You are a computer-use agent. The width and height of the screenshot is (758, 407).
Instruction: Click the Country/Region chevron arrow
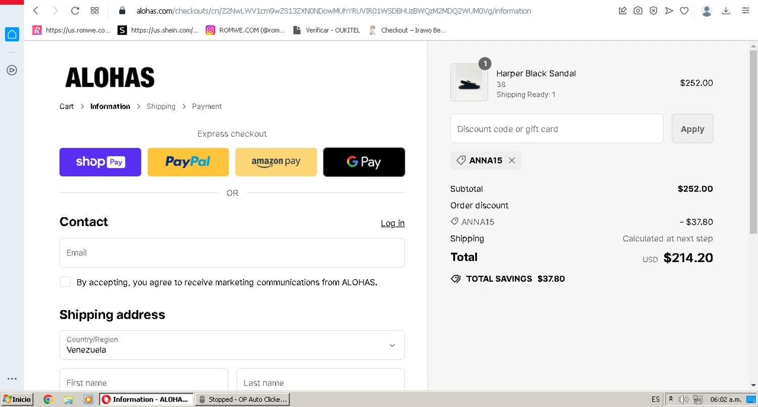pyautogui.click(x=392, y=345)
